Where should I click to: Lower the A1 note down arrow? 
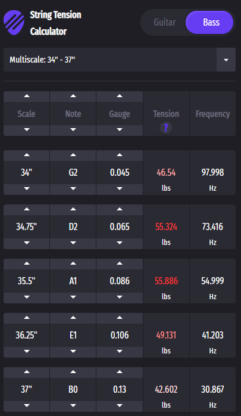(x=73, y=298)
